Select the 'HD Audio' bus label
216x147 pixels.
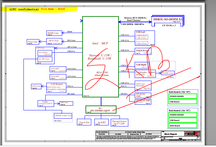tap(71, 94)
